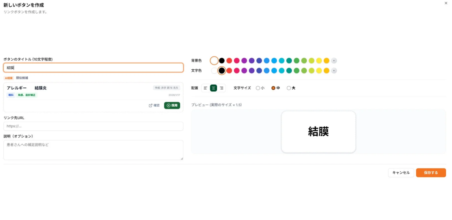Switch to the 類似候補 tab
This screenshot has width=452, height=220.
coord(22,78)
